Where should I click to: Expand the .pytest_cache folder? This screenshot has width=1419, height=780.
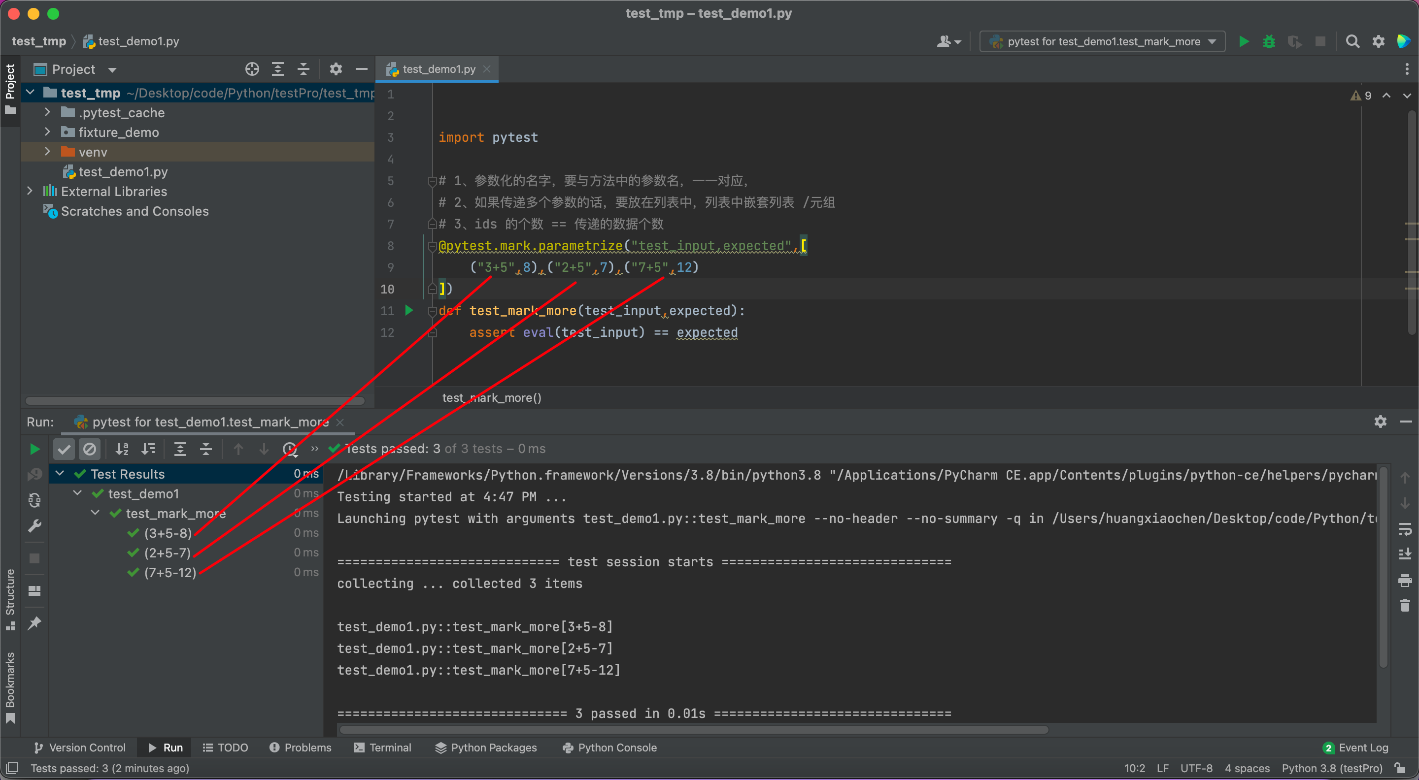point(47,112)
